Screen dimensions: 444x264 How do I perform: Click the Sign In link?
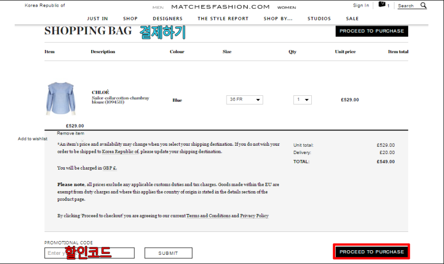[361, 6]
